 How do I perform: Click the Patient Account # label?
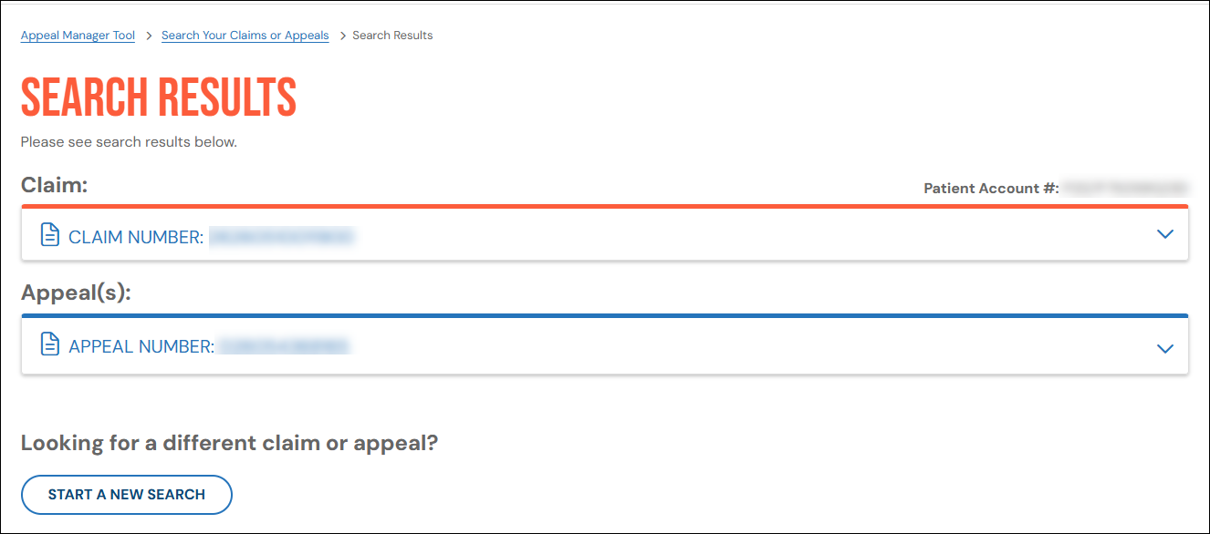991,189
